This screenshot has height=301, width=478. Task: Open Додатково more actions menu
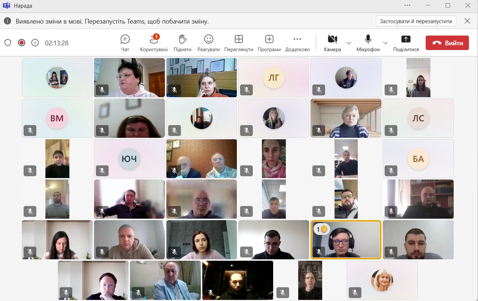[297, 43]
